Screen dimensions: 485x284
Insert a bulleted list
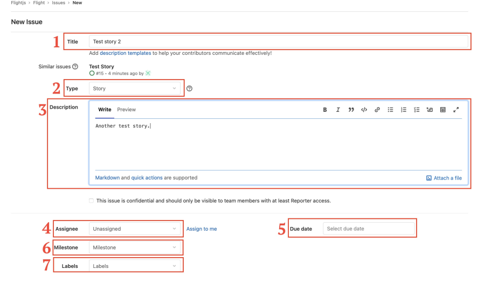[x=390, y=110]
